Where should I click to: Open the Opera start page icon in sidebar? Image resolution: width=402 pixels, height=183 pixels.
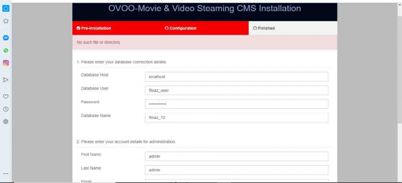(x=6, y=8)
